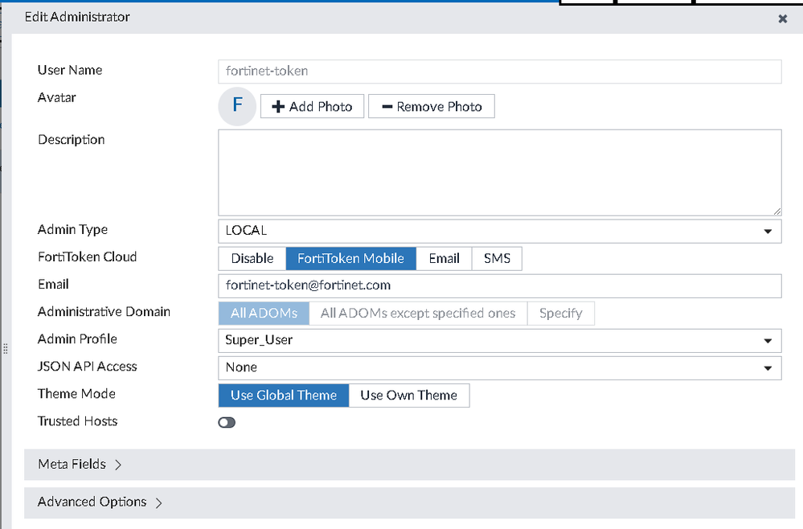
Task: Click the left panel drag handle
Action: pyautogui.click(x=5, y=349)
